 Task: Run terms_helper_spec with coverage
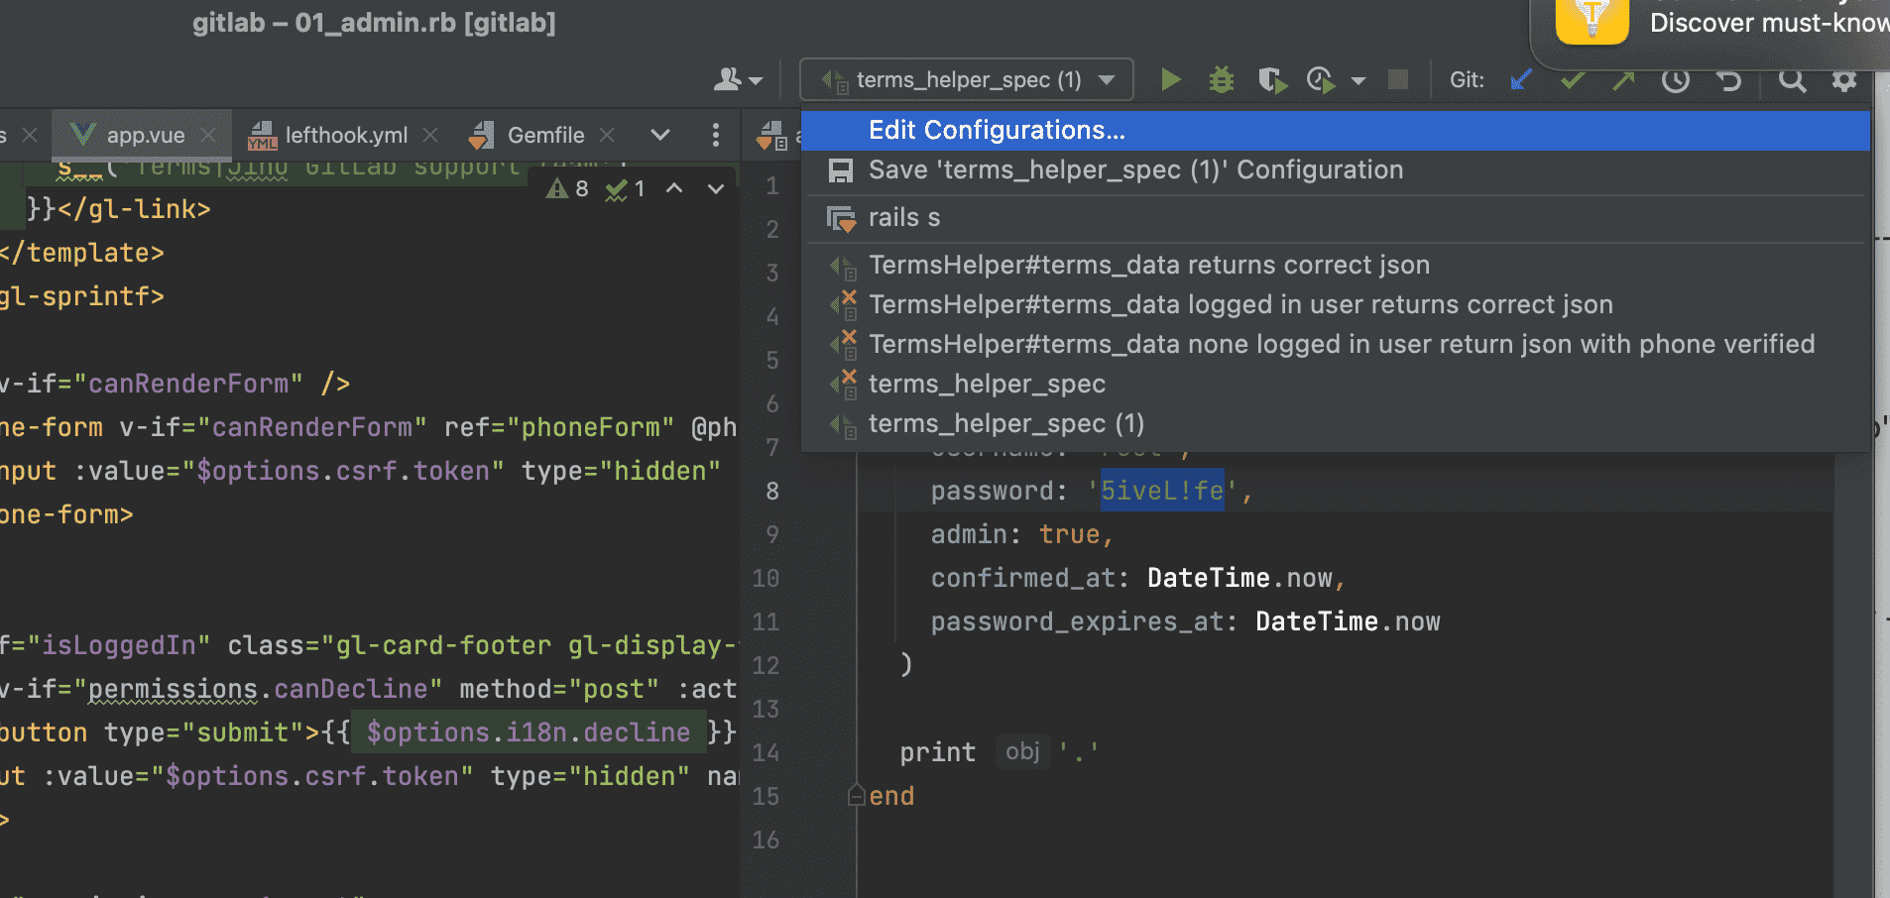click(1272, 80)
